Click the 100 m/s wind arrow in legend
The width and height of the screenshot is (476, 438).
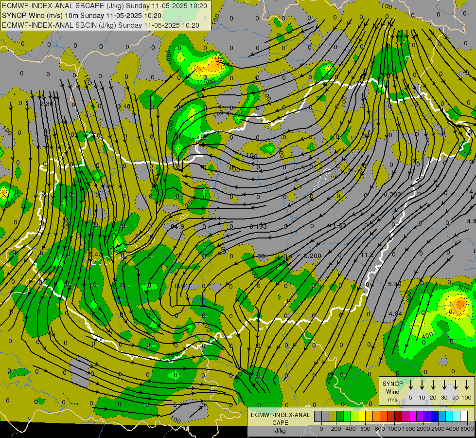click(x=467, y=385)
